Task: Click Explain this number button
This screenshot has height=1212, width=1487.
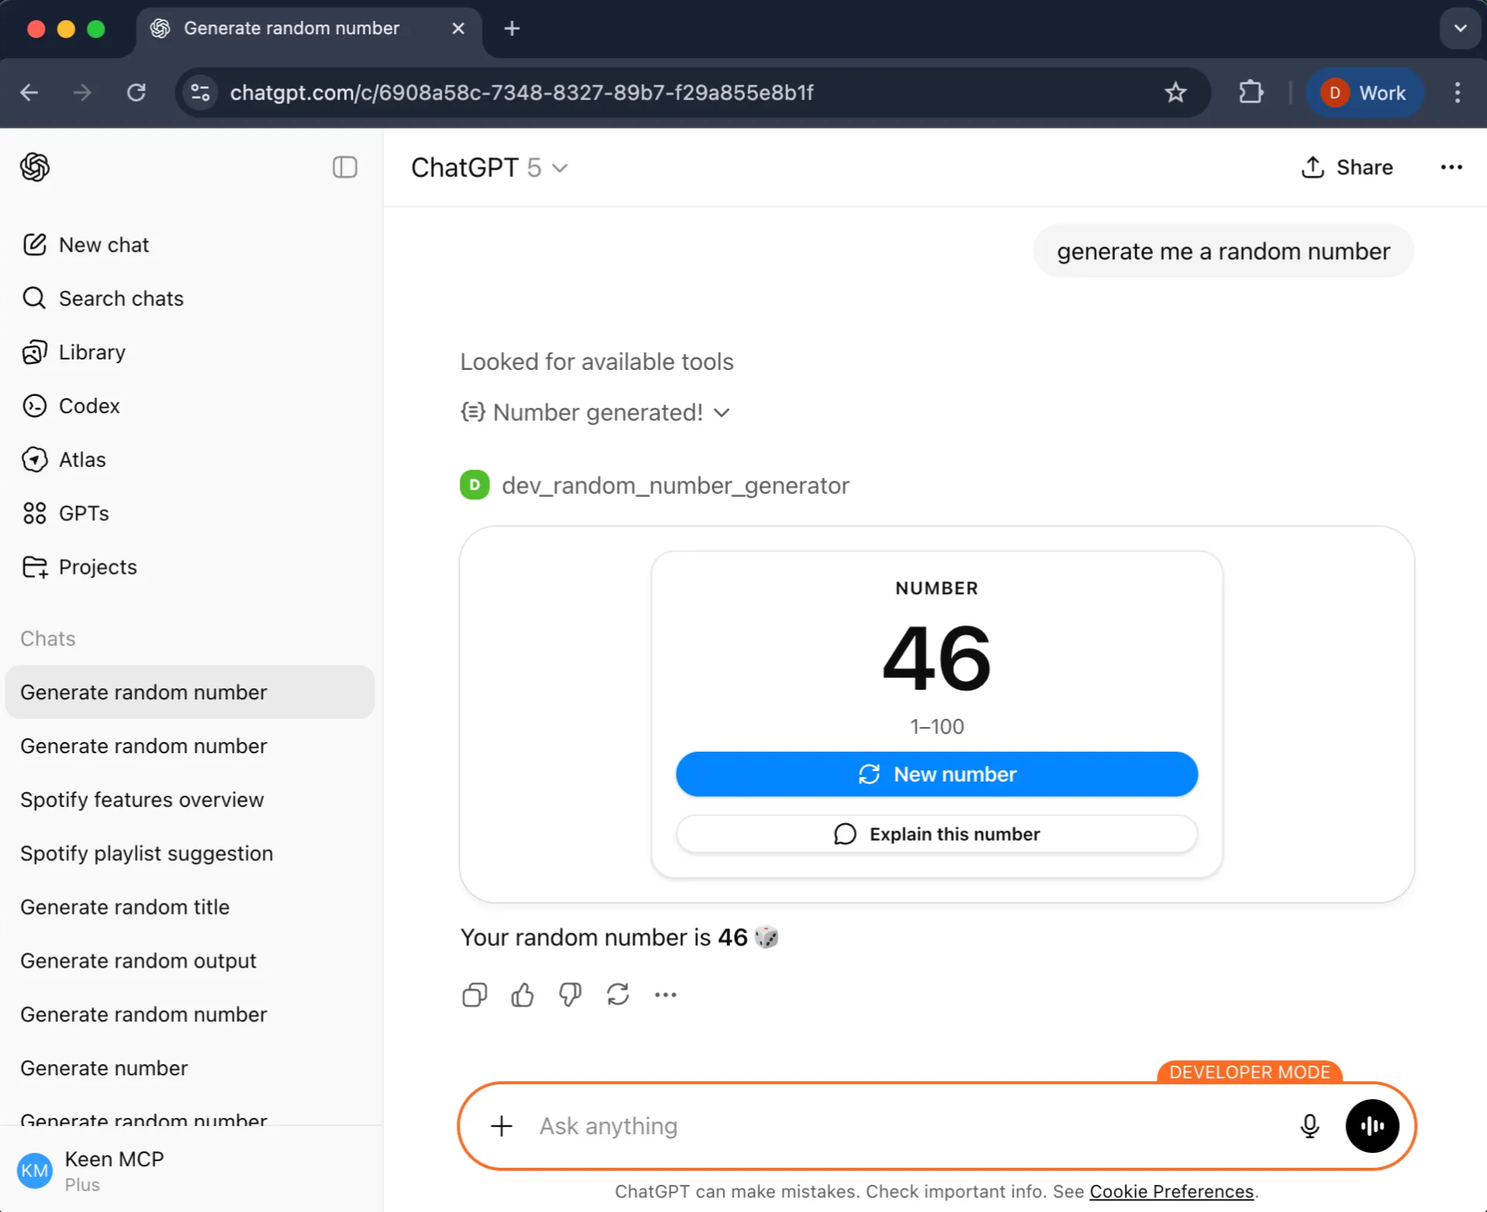Action: pos(936,834)
